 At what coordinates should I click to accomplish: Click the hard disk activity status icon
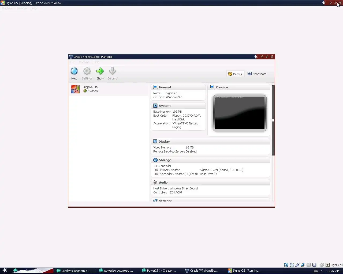tap(286, 265)
